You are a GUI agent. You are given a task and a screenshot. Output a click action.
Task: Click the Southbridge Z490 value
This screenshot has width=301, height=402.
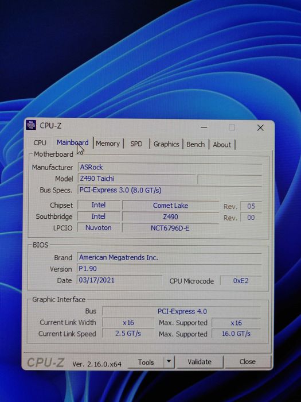[170, 217]
